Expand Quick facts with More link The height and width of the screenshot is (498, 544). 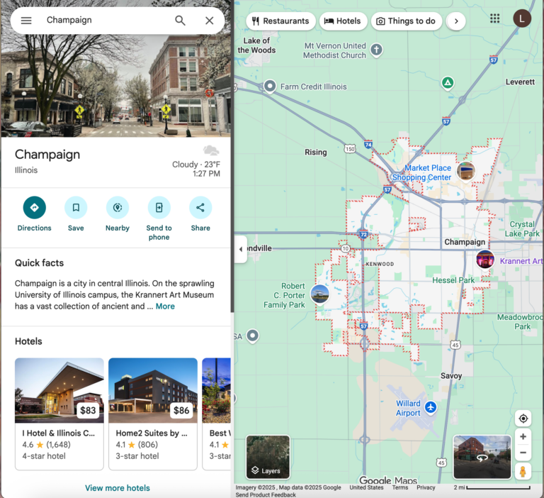coord(165,306)
